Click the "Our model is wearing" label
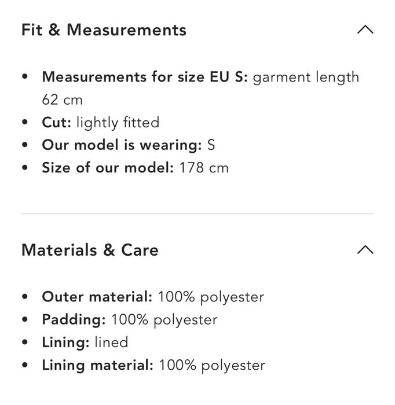This screenshot has width=395, height=405. pos(122,145)
